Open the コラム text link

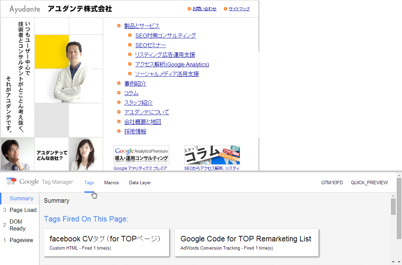click(131, 93)
